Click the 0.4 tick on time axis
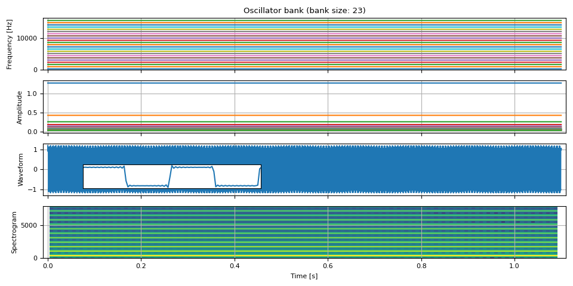573x286 pixels. 235,266
